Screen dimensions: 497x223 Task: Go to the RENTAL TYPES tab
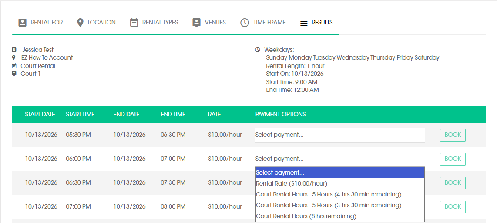(x=154, y=23)
